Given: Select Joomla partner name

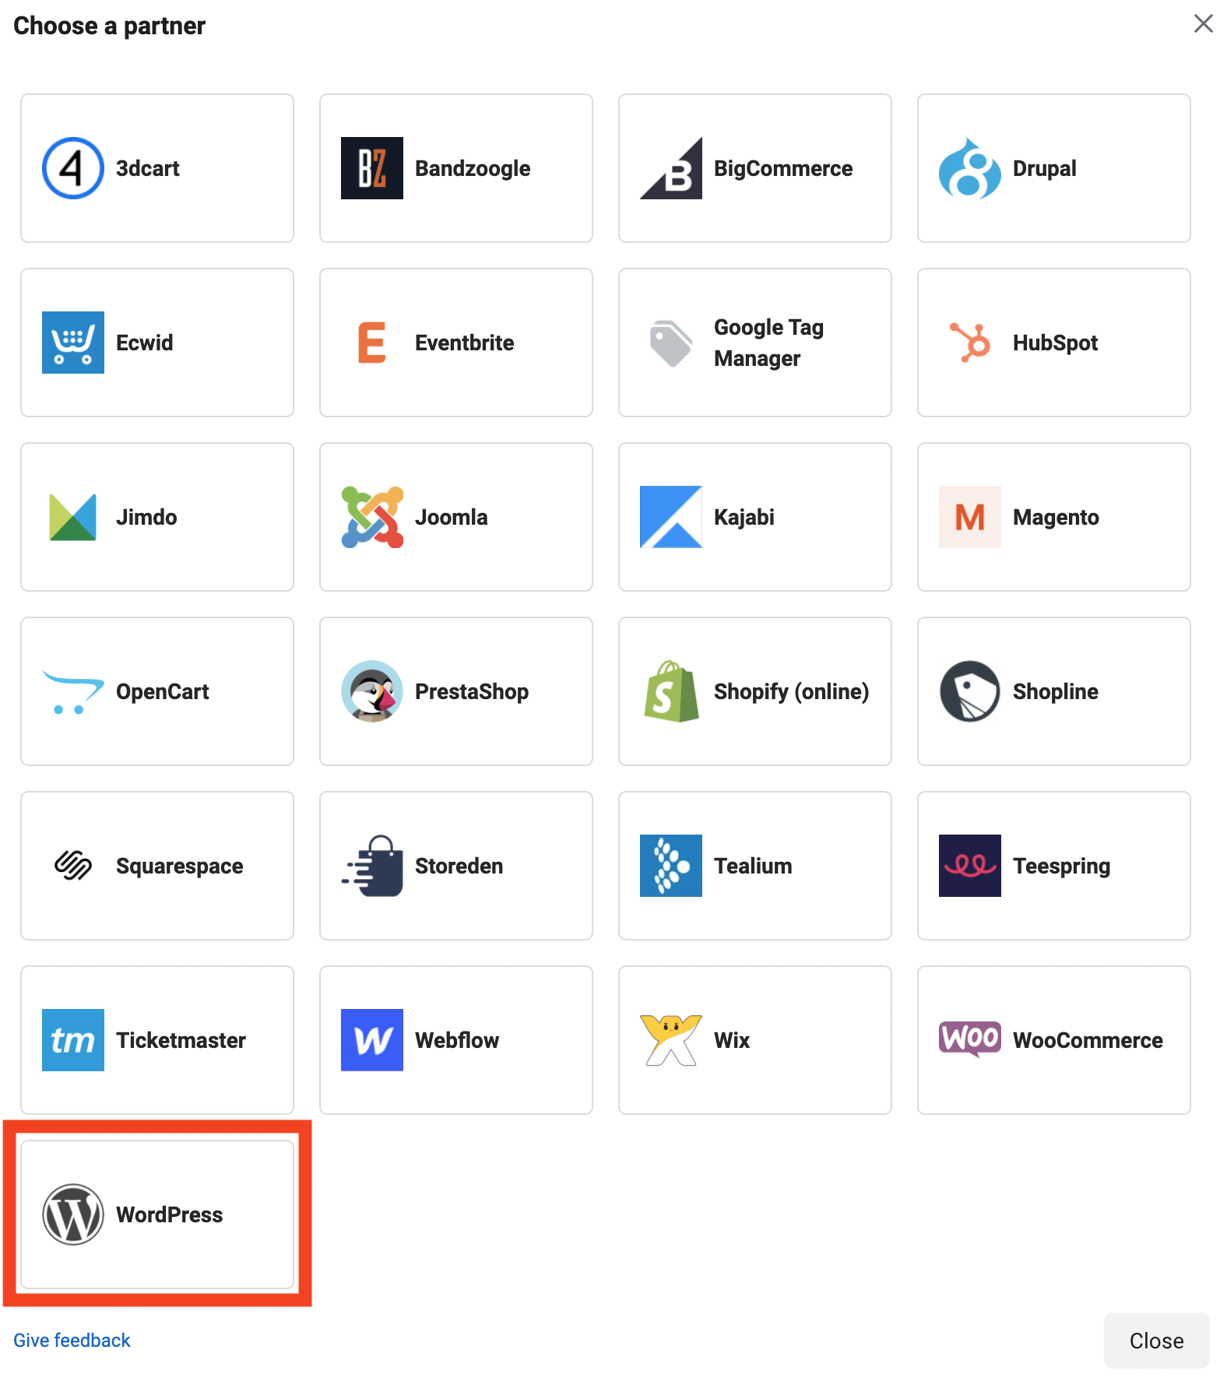Looking at the screenshot, I should coord(452,517).
